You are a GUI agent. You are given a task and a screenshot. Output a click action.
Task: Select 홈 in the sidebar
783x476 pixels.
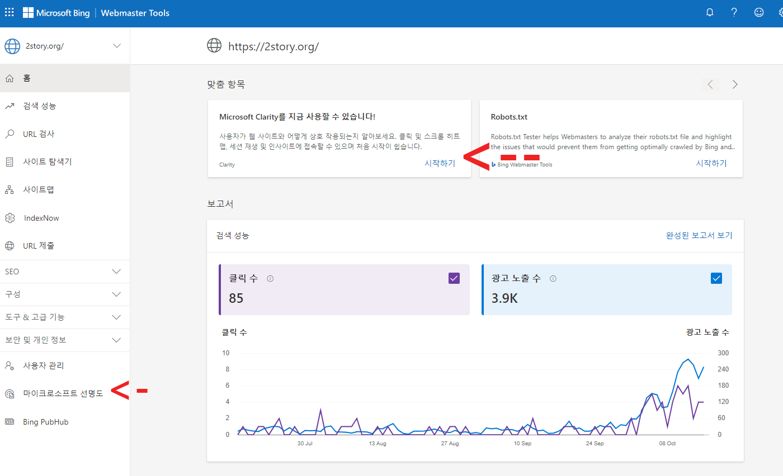pos(65,78)
